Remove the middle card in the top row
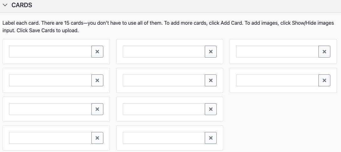 coord(211,52)
